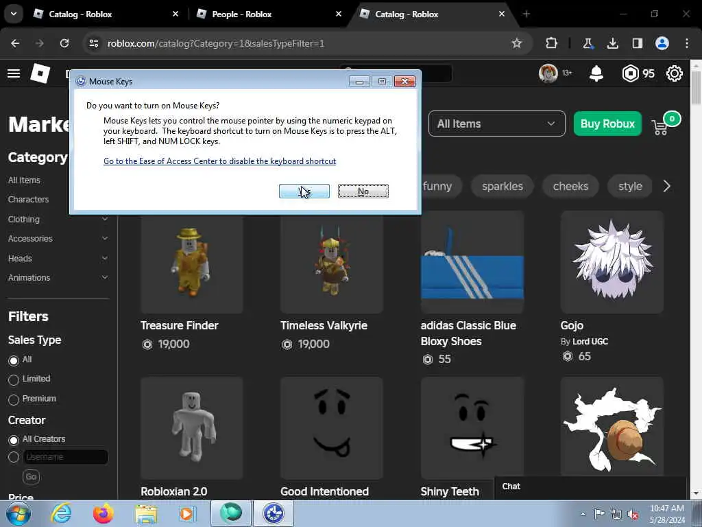This screenshot has width=702, height=527.
Task: Reload the page
Action: [x=64, y=43]
